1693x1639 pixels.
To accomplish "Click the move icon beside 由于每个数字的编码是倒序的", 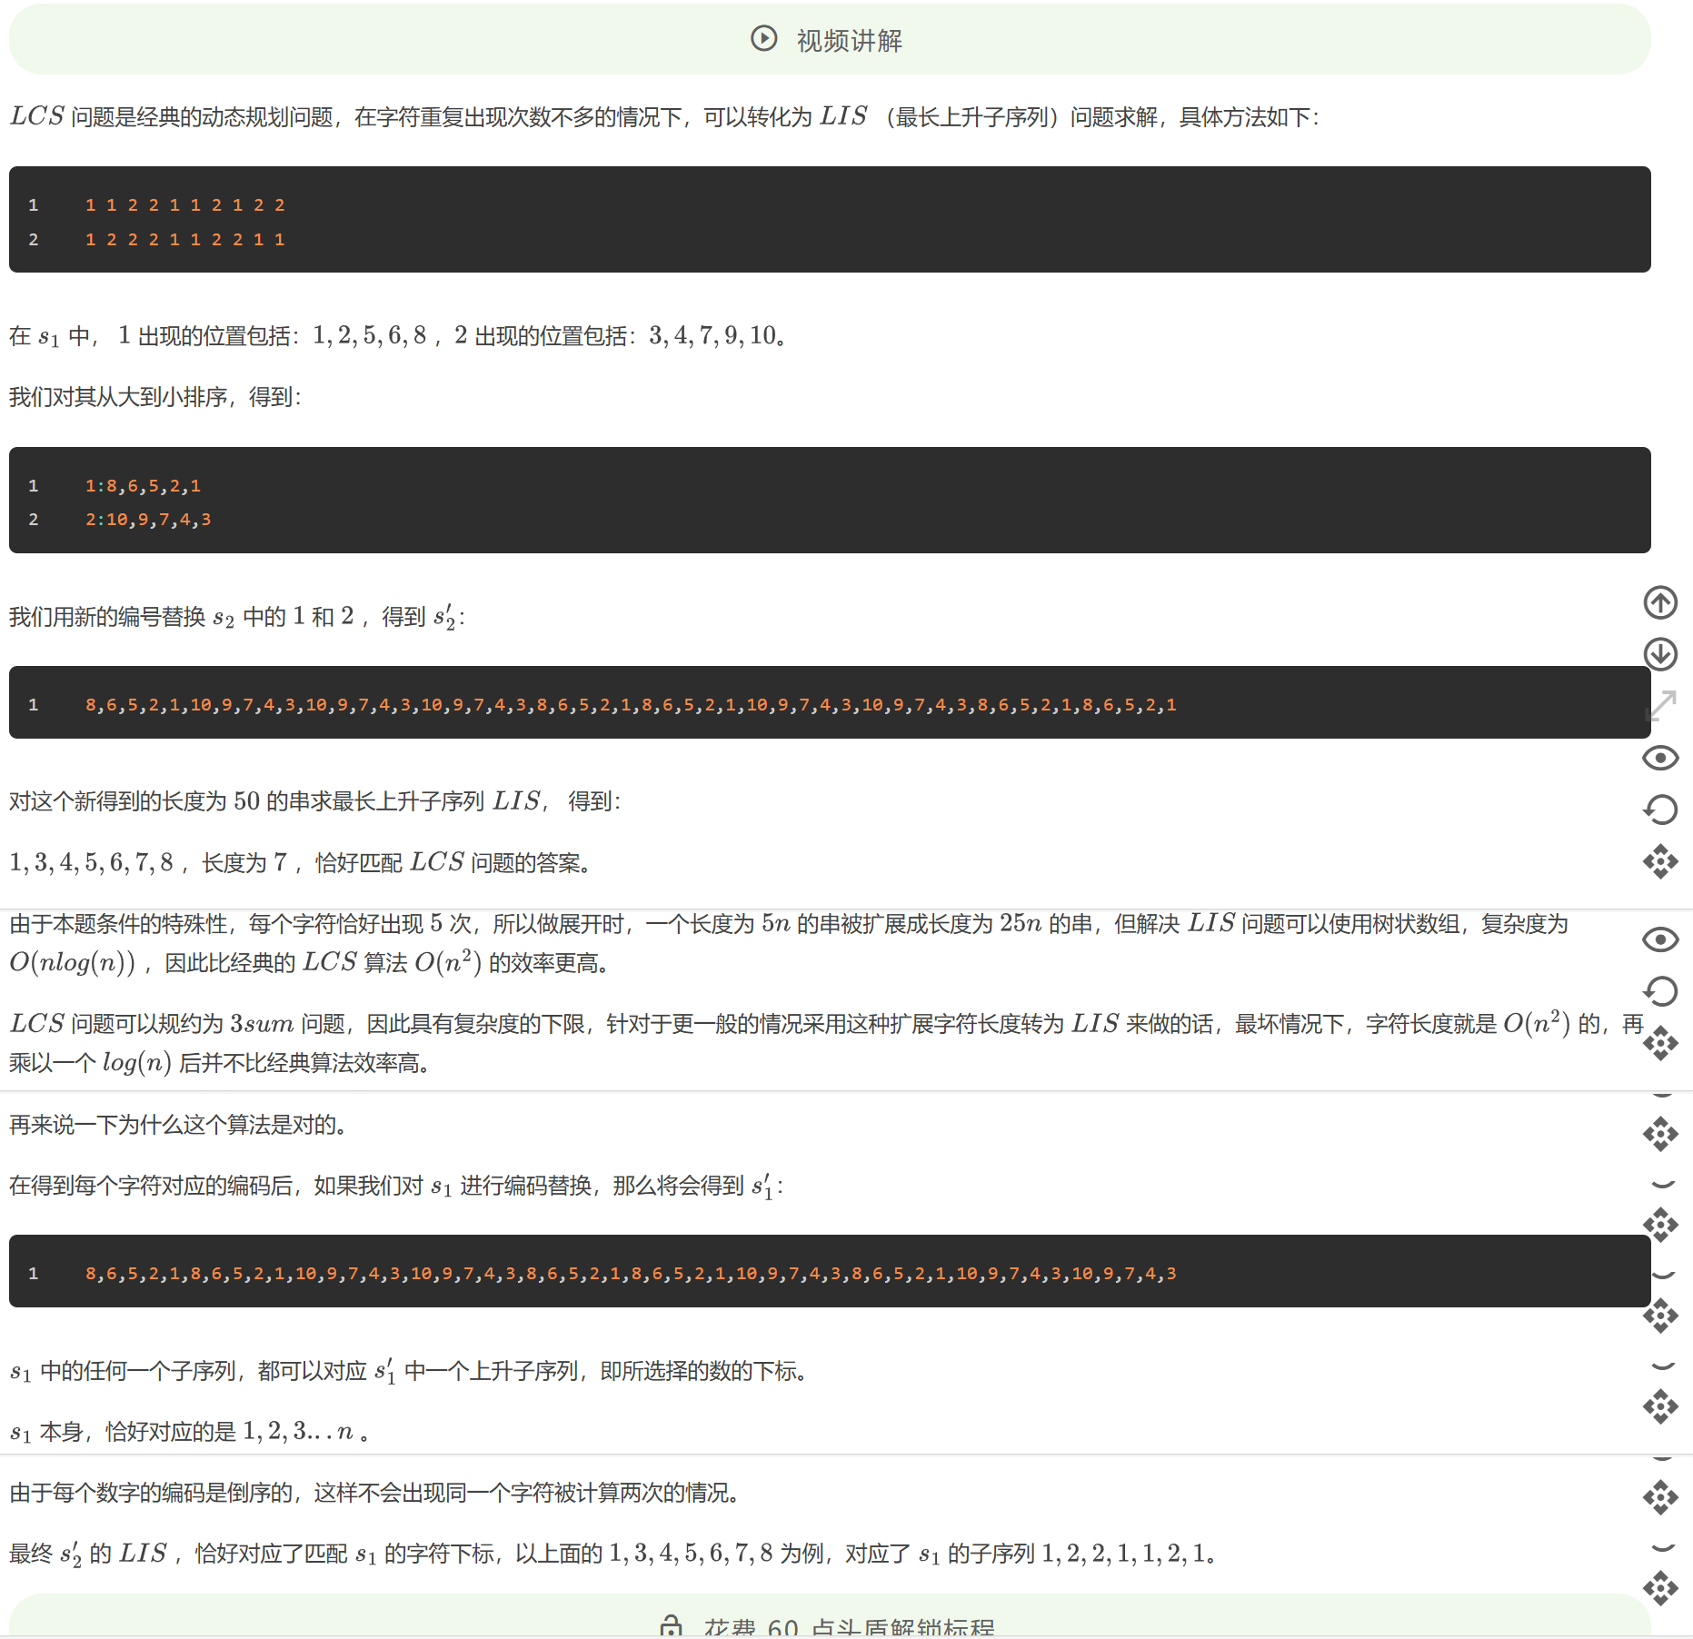I will (x=1660, y=1497).
